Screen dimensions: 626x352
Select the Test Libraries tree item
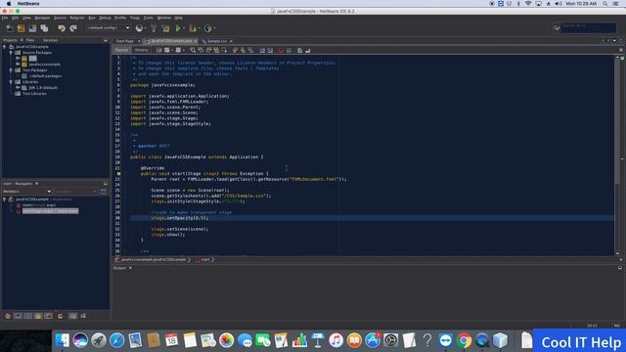34,94
